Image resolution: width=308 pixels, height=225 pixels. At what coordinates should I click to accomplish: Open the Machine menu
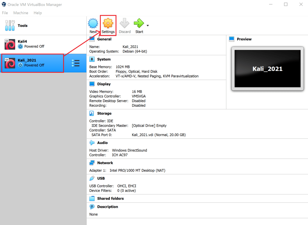21,13
